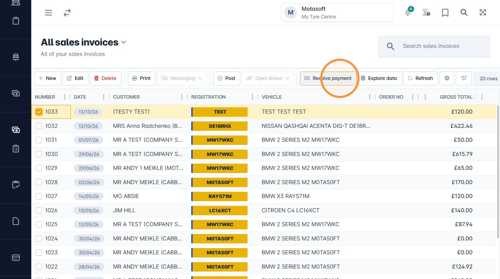This screenshot has height=279, width=500.
Task: Open the Messaging dropdown
Action: pyautogui.click(x=182, y=78)
